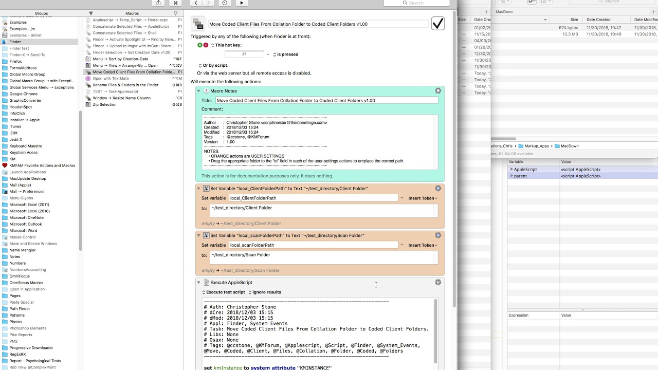Open variable list arrow beside local_scanFolderPath
This screenshot has height=370, width=658.
pos(401,245)
